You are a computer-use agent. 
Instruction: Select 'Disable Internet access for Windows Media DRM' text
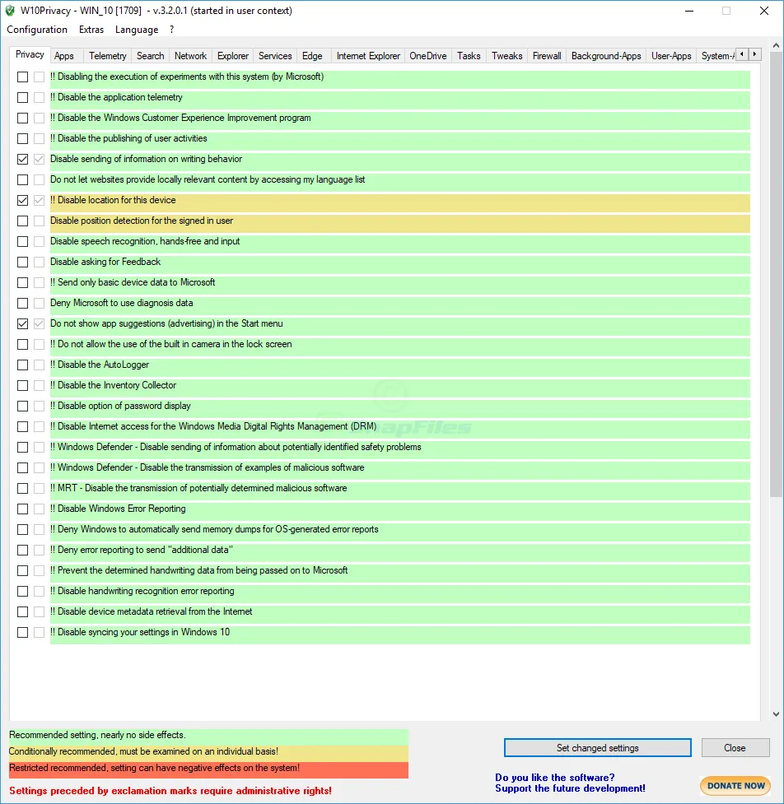coord(213,426)
